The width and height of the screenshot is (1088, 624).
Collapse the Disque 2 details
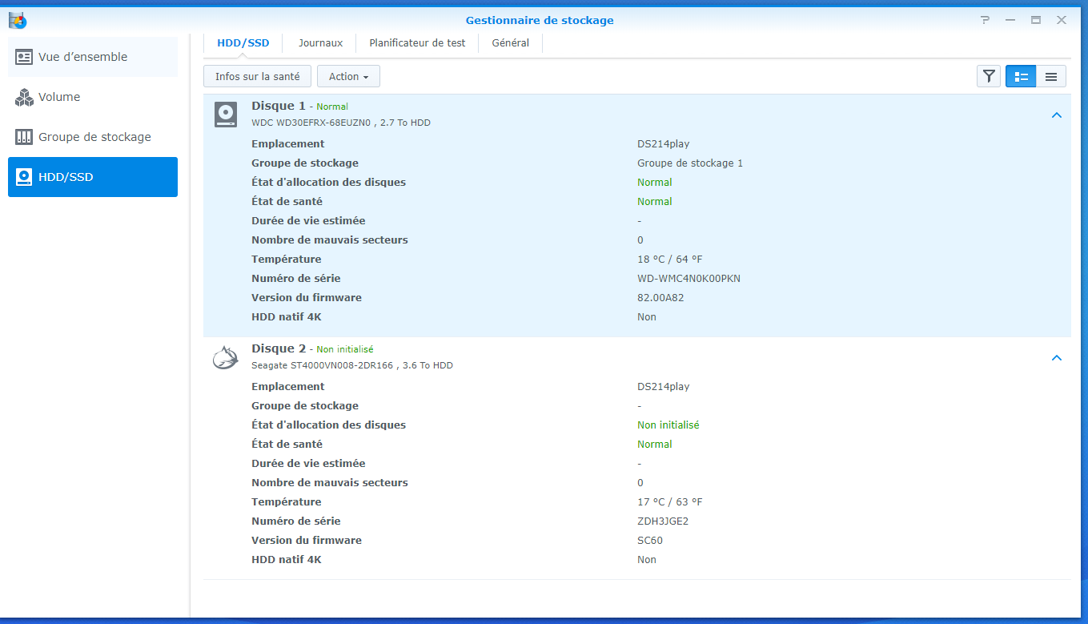(1056, 358)
